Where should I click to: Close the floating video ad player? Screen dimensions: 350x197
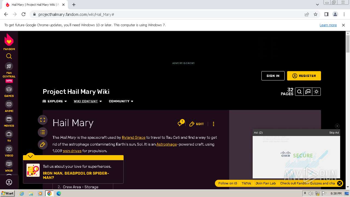[337, 126]
